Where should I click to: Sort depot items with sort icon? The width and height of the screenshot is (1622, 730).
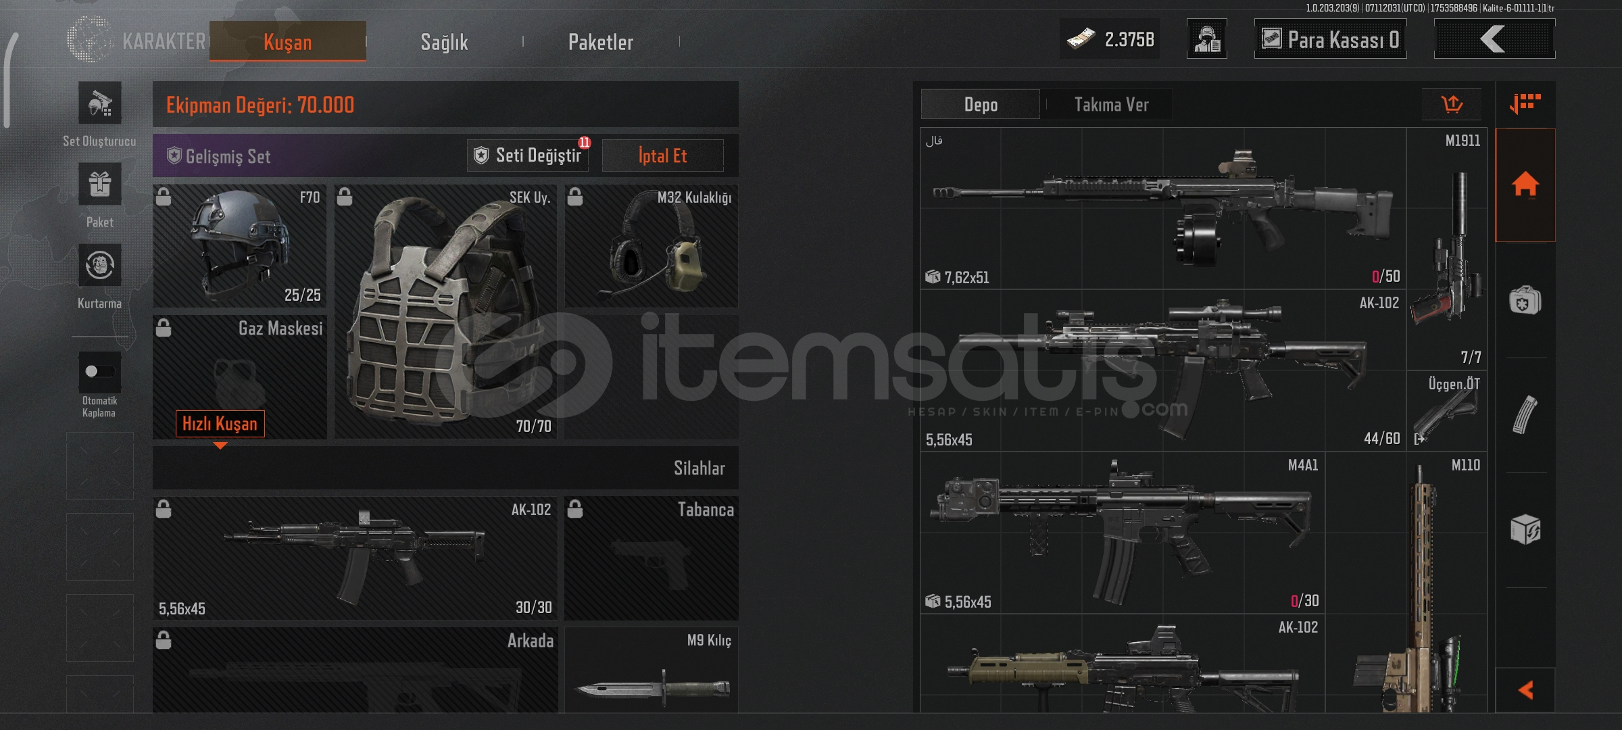(1525, 103)
